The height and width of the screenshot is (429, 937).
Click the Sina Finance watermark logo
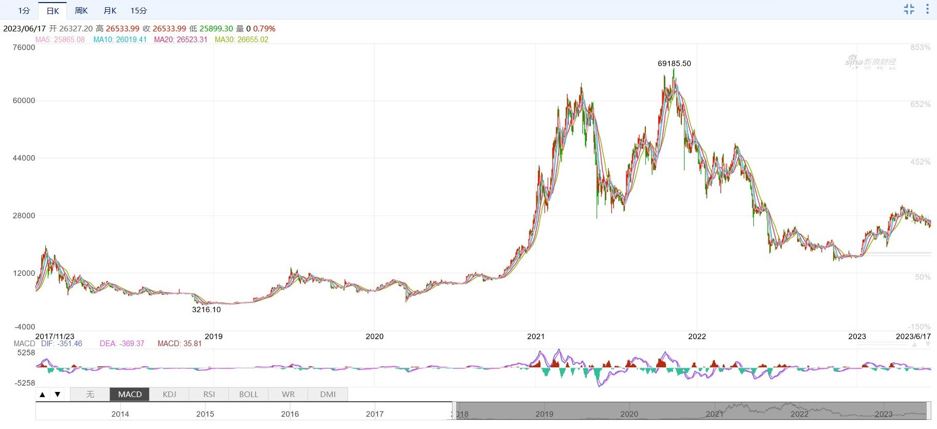870,62
